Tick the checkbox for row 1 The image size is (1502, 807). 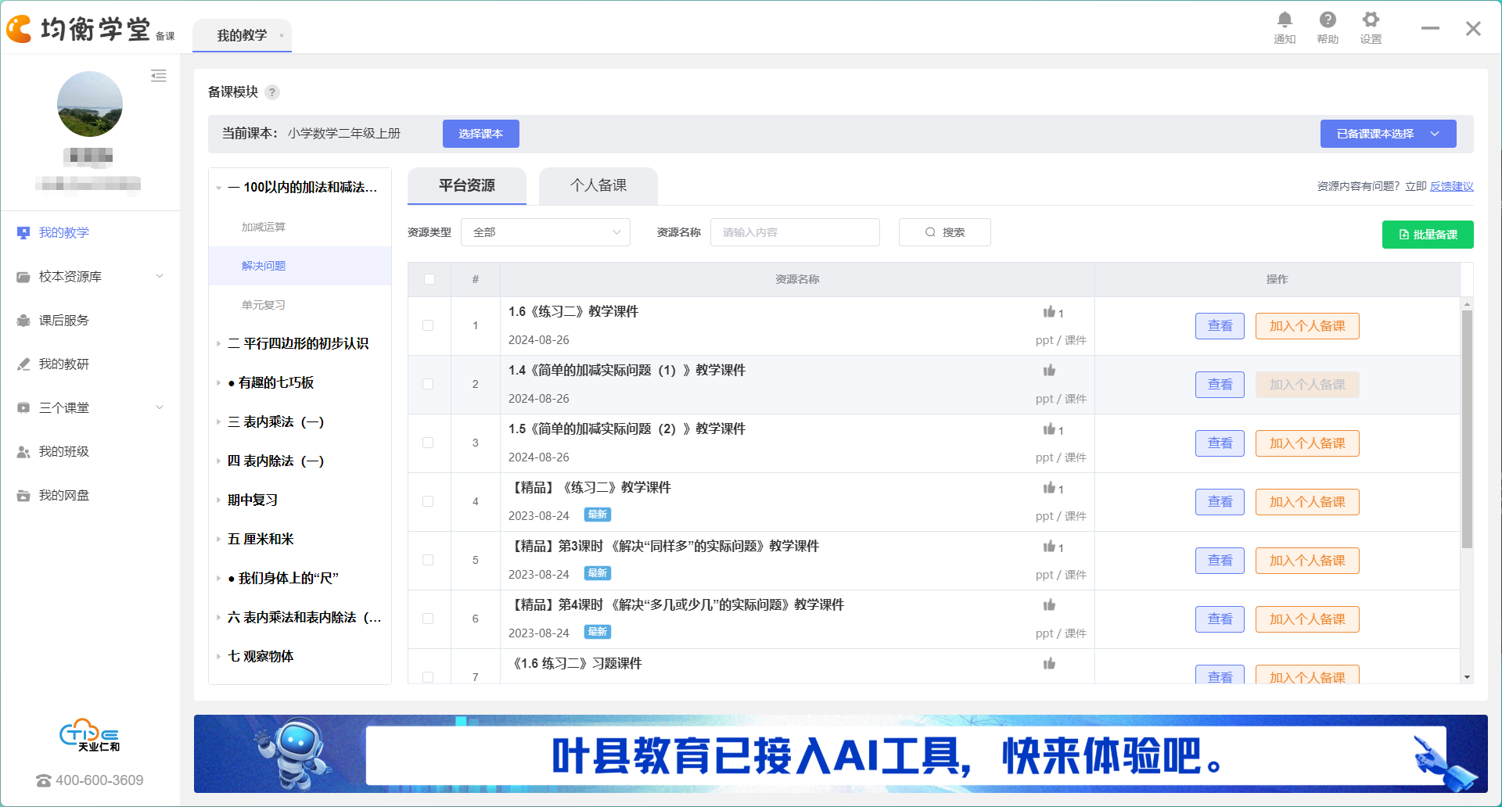point(428,325)
